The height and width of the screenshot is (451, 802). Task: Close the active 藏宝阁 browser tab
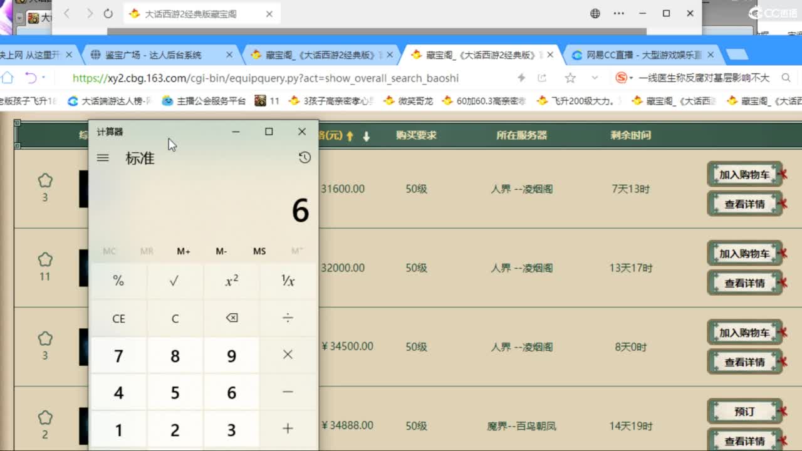click(x=550, y=55)
